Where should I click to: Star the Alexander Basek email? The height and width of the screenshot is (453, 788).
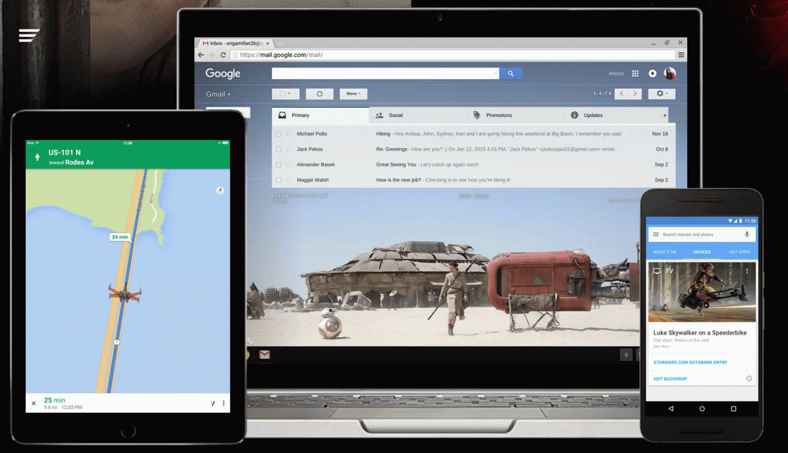(x=289, y=165)
